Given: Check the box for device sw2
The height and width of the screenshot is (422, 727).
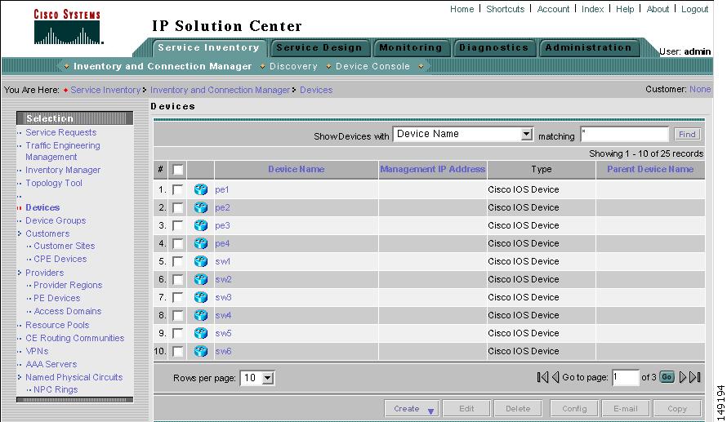Looking at the screenshot, I should point(177,279).
